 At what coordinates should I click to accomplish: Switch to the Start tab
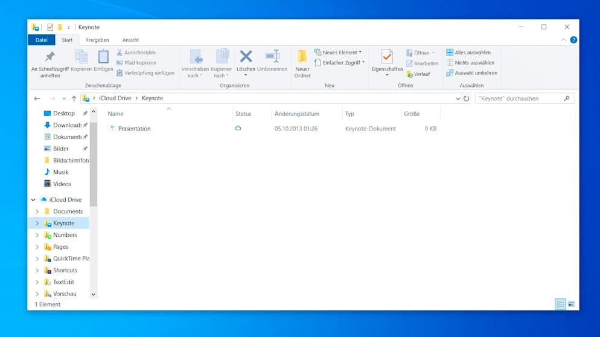tap(67, 40)
